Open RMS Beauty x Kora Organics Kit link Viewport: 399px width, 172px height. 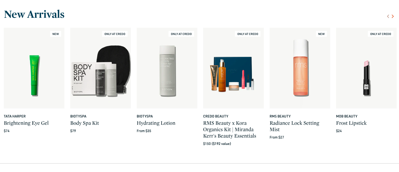tap(230, 129)
